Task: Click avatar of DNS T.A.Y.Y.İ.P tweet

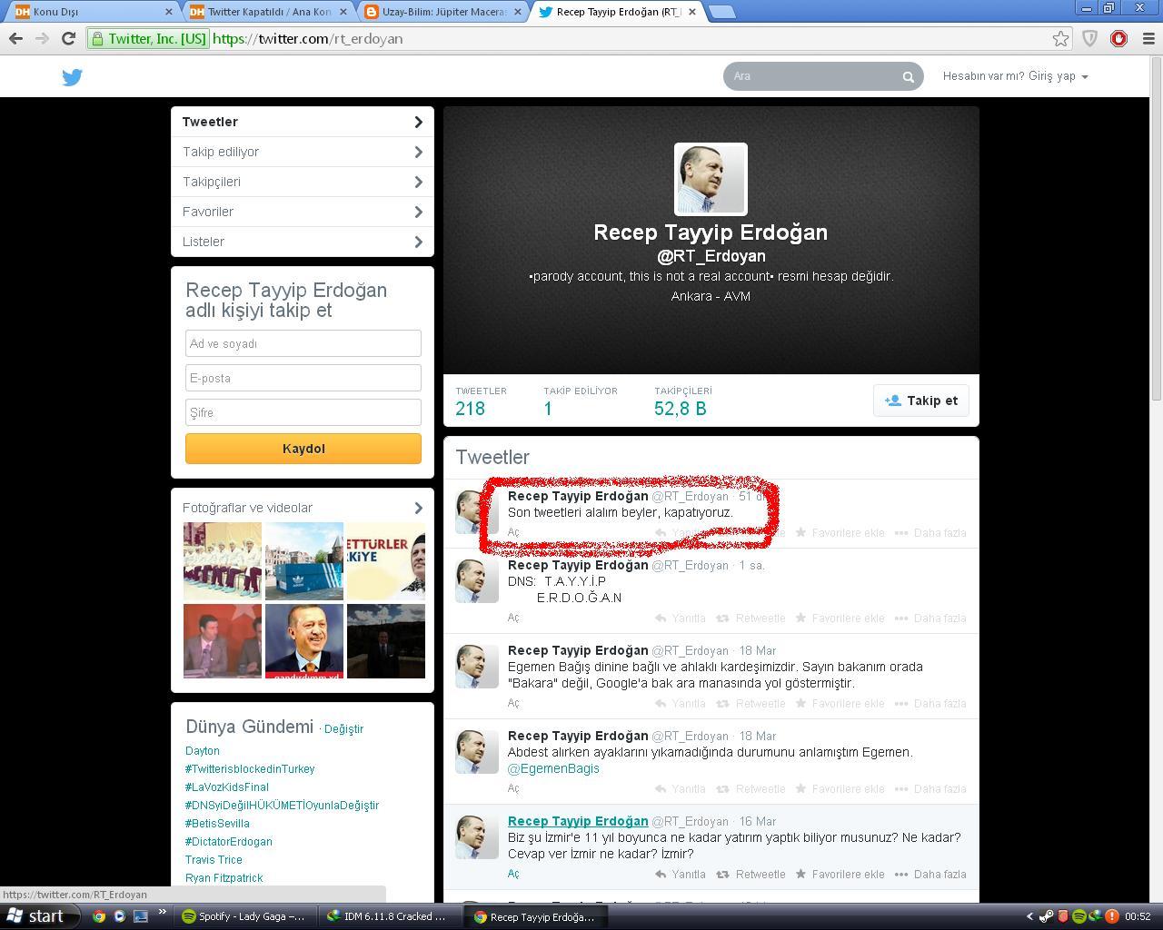Action: click(x=477, y=581)
